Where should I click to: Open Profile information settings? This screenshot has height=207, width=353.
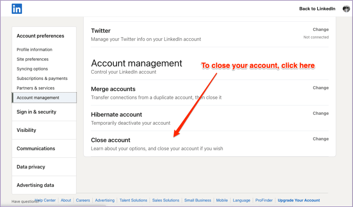click(34, 50)
